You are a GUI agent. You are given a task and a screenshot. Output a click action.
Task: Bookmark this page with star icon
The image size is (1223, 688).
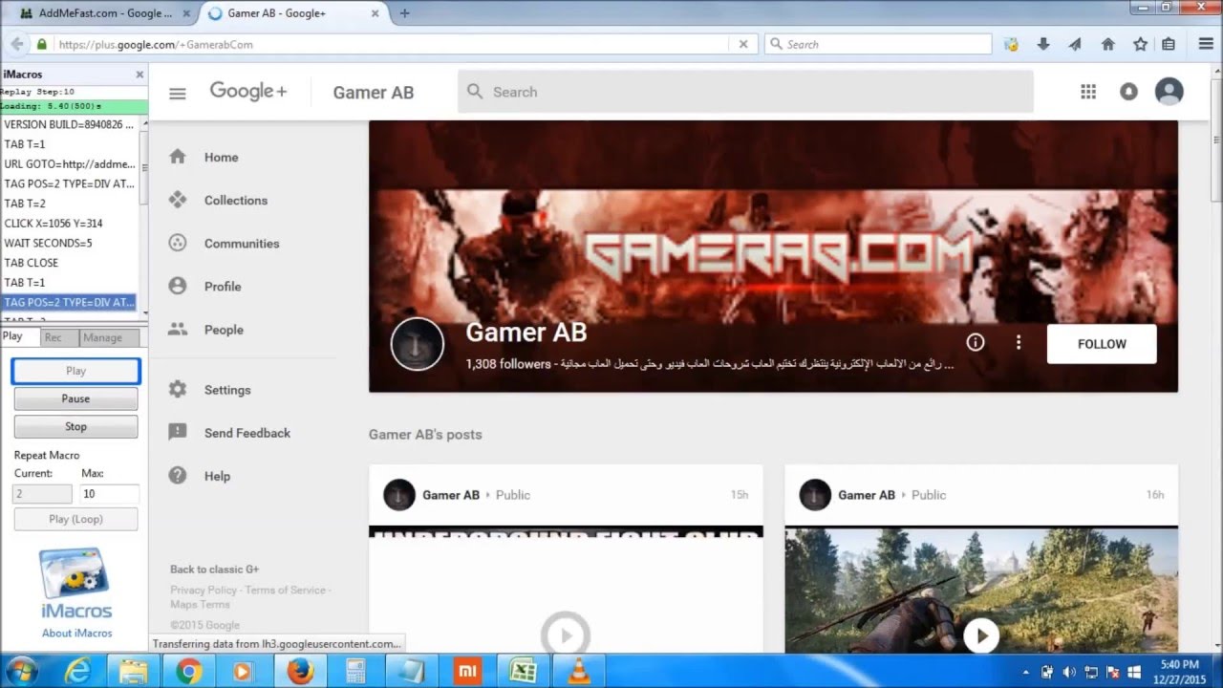pyautogui.click(x=1140, y=44)
